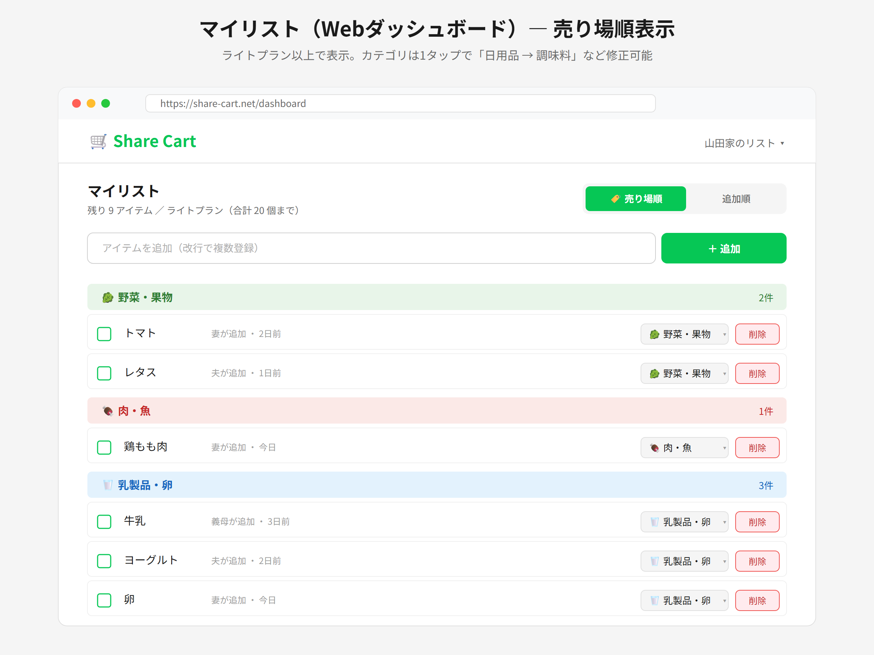The width and height of the screenshot is (874, 655).
Task: Click the アイテムを追加 input field
Action: pos(371,248)
